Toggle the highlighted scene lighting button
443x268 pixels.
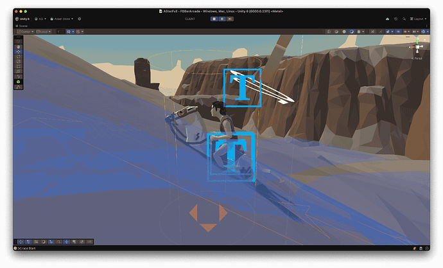tap(352, 31)
